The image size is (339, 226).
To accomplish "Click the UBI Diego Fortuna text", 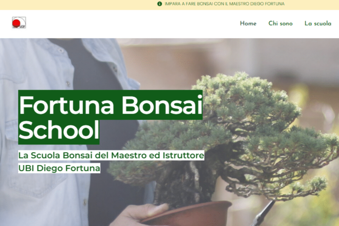I will [59, 168].
